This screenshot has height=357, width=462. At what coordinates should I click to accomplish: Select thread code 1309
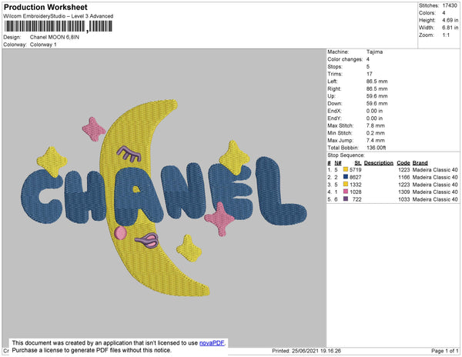pos(404,192)
